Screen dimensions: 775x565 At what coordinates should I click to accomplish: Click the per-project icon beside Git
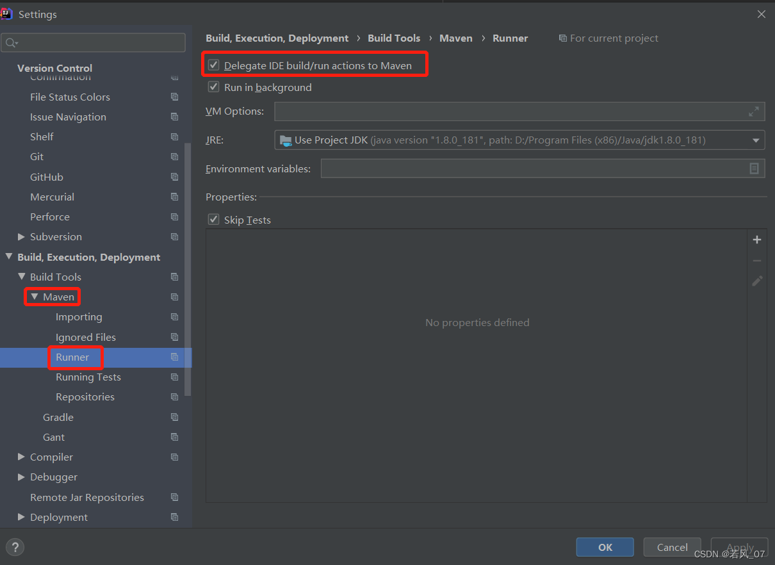174,156
